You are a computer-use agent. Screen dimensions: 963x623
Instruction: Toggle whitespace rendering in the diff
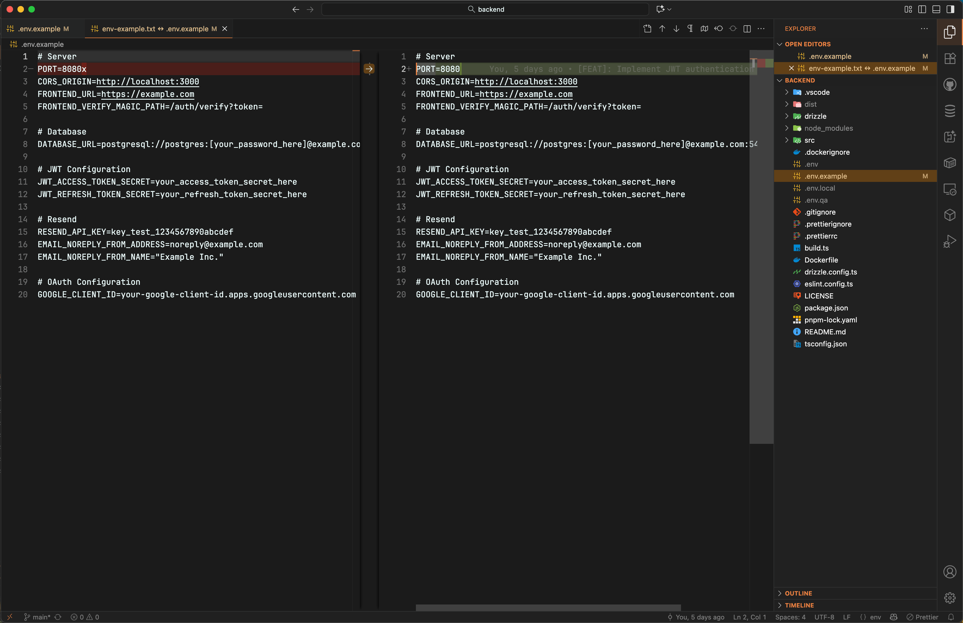pyautogui.click(x=690, y=29)
